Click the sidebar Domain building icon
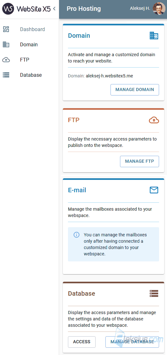The width and height of the screenshot is (167, 355). coord(6,45)
